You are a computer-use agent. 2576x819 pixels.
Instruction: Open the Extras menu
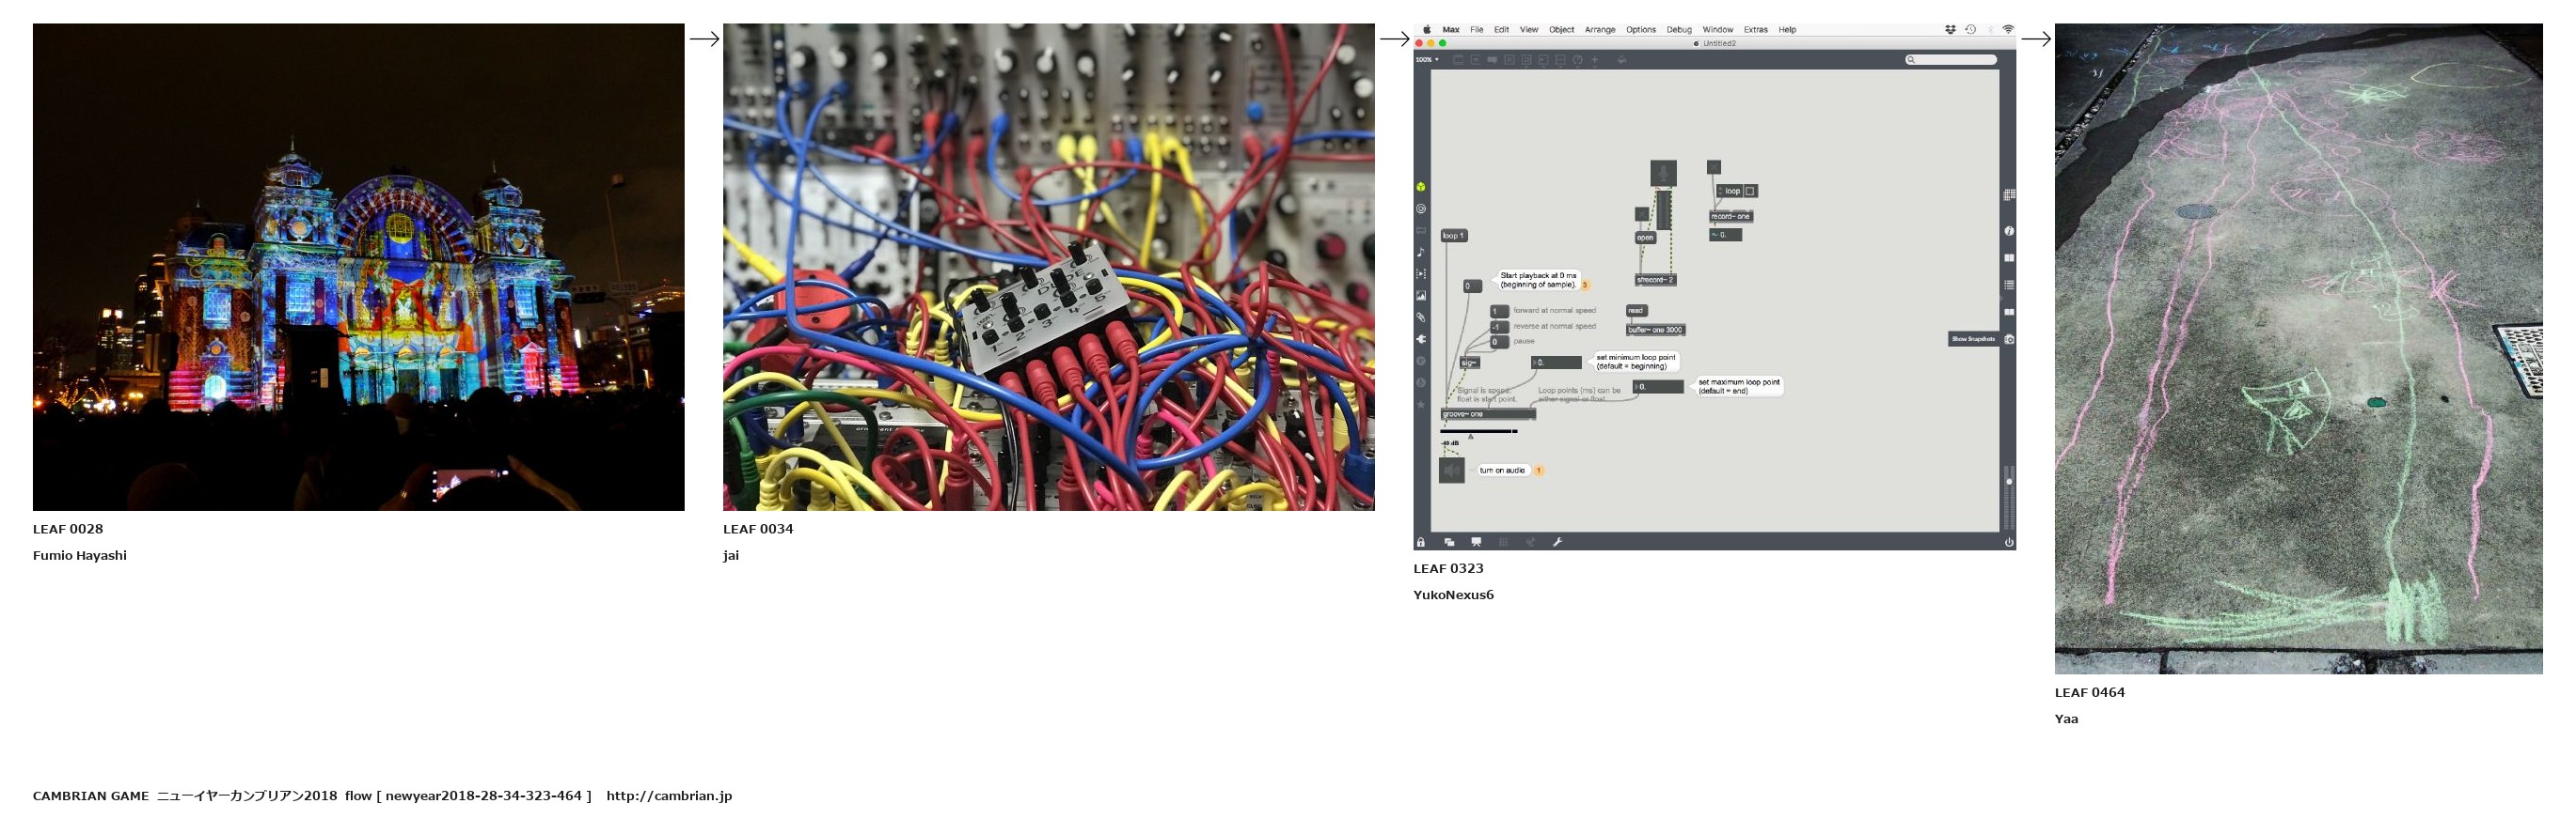click(x=1756, y=30)
